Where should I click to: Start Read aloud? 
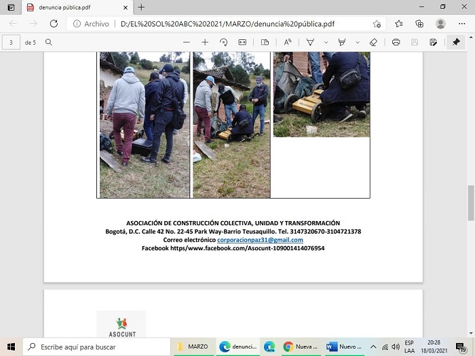coord(288,42)
